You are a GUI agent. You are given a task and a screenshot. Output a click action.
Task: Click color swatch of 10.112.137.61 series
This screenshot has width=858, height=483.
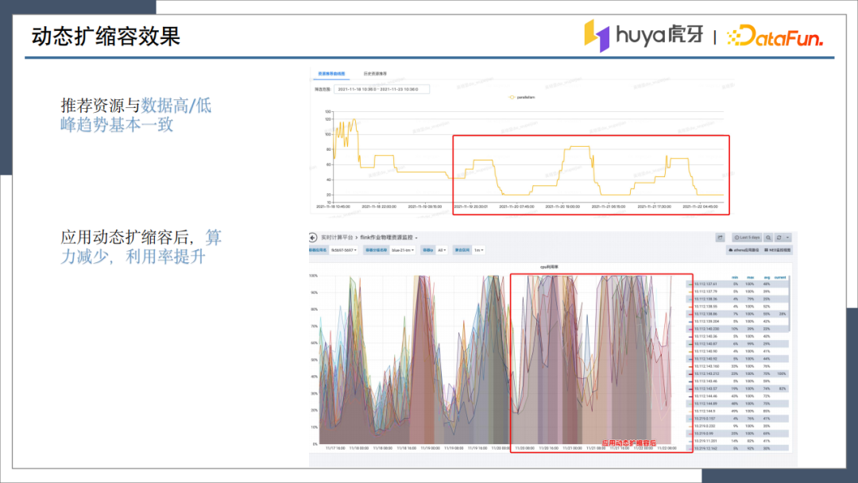pyautogui.click(x=690, y=284)
